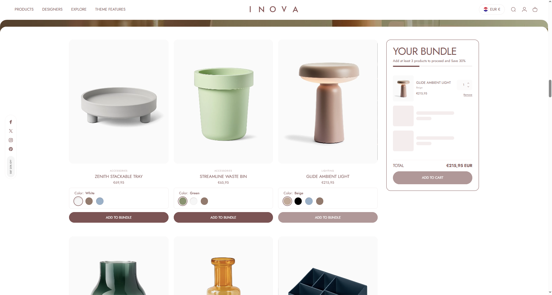Screen dimensions: 552x295
Task: Decrease Glide Ambient Light bundle quantity
Action: pyautogui.click(x=468, y=87)
